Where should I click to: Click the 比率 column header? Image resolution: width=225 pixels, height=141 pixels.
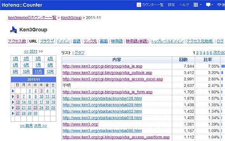208,60
